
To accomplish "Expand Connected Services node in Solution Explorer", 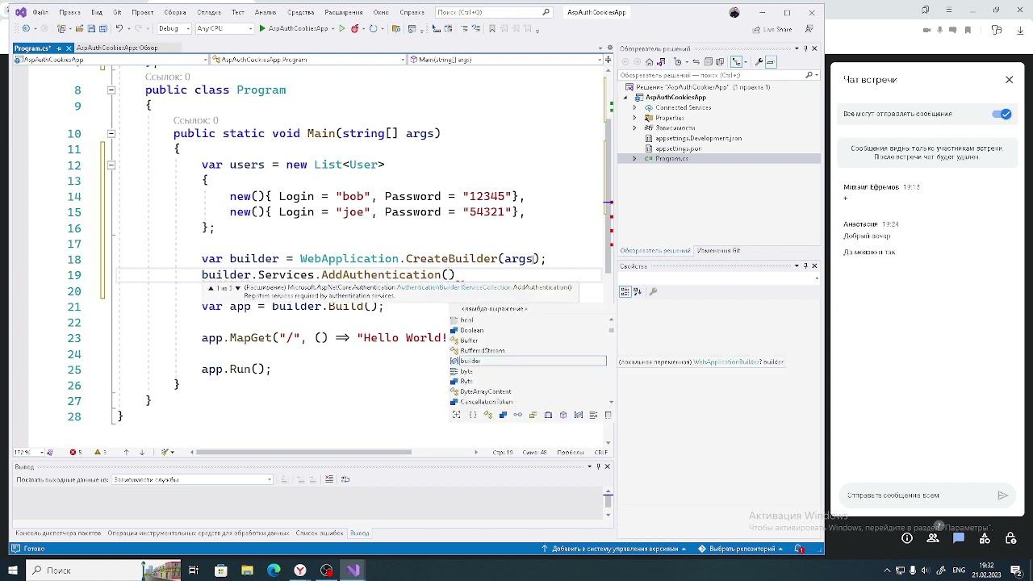I will (x=634, y=107).
